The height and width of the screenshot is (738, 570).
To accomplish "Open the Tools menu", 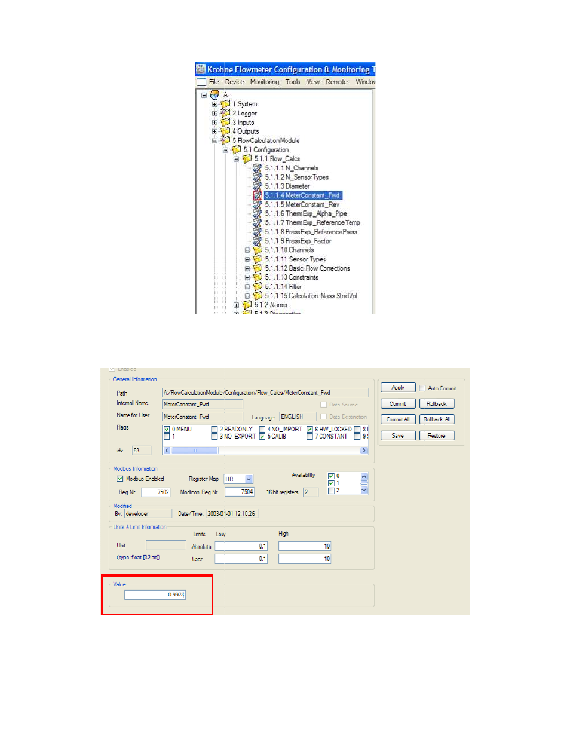I will (293, 82).
